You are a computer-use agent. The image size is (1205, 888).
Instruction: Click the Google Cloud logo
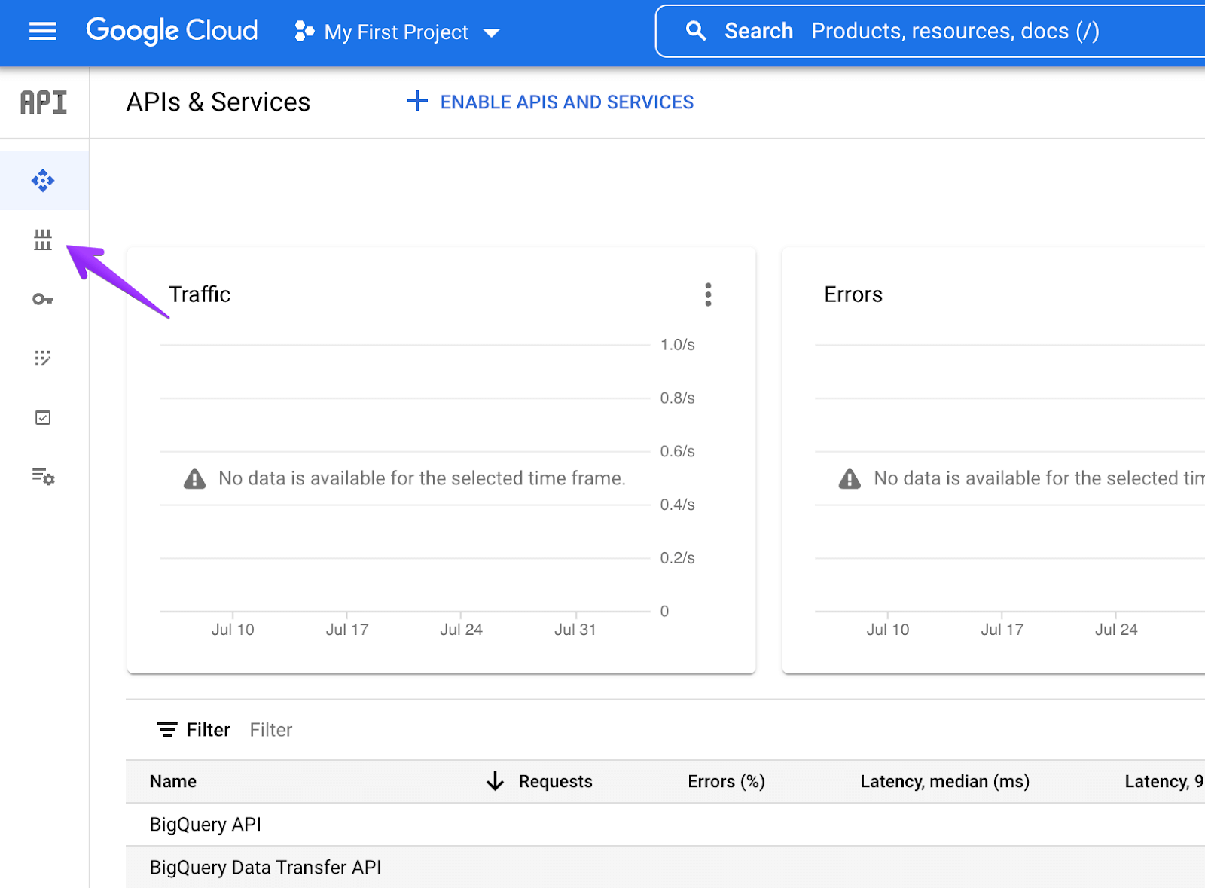[172, 31]
